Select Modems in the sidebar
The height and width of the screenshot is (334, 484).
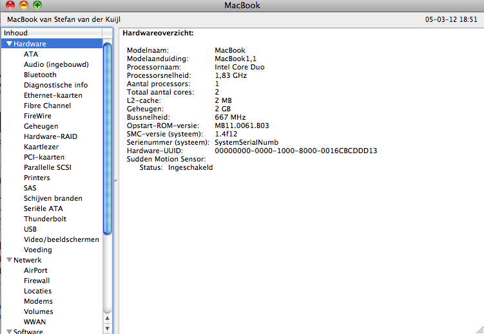(x=38, y=301)
